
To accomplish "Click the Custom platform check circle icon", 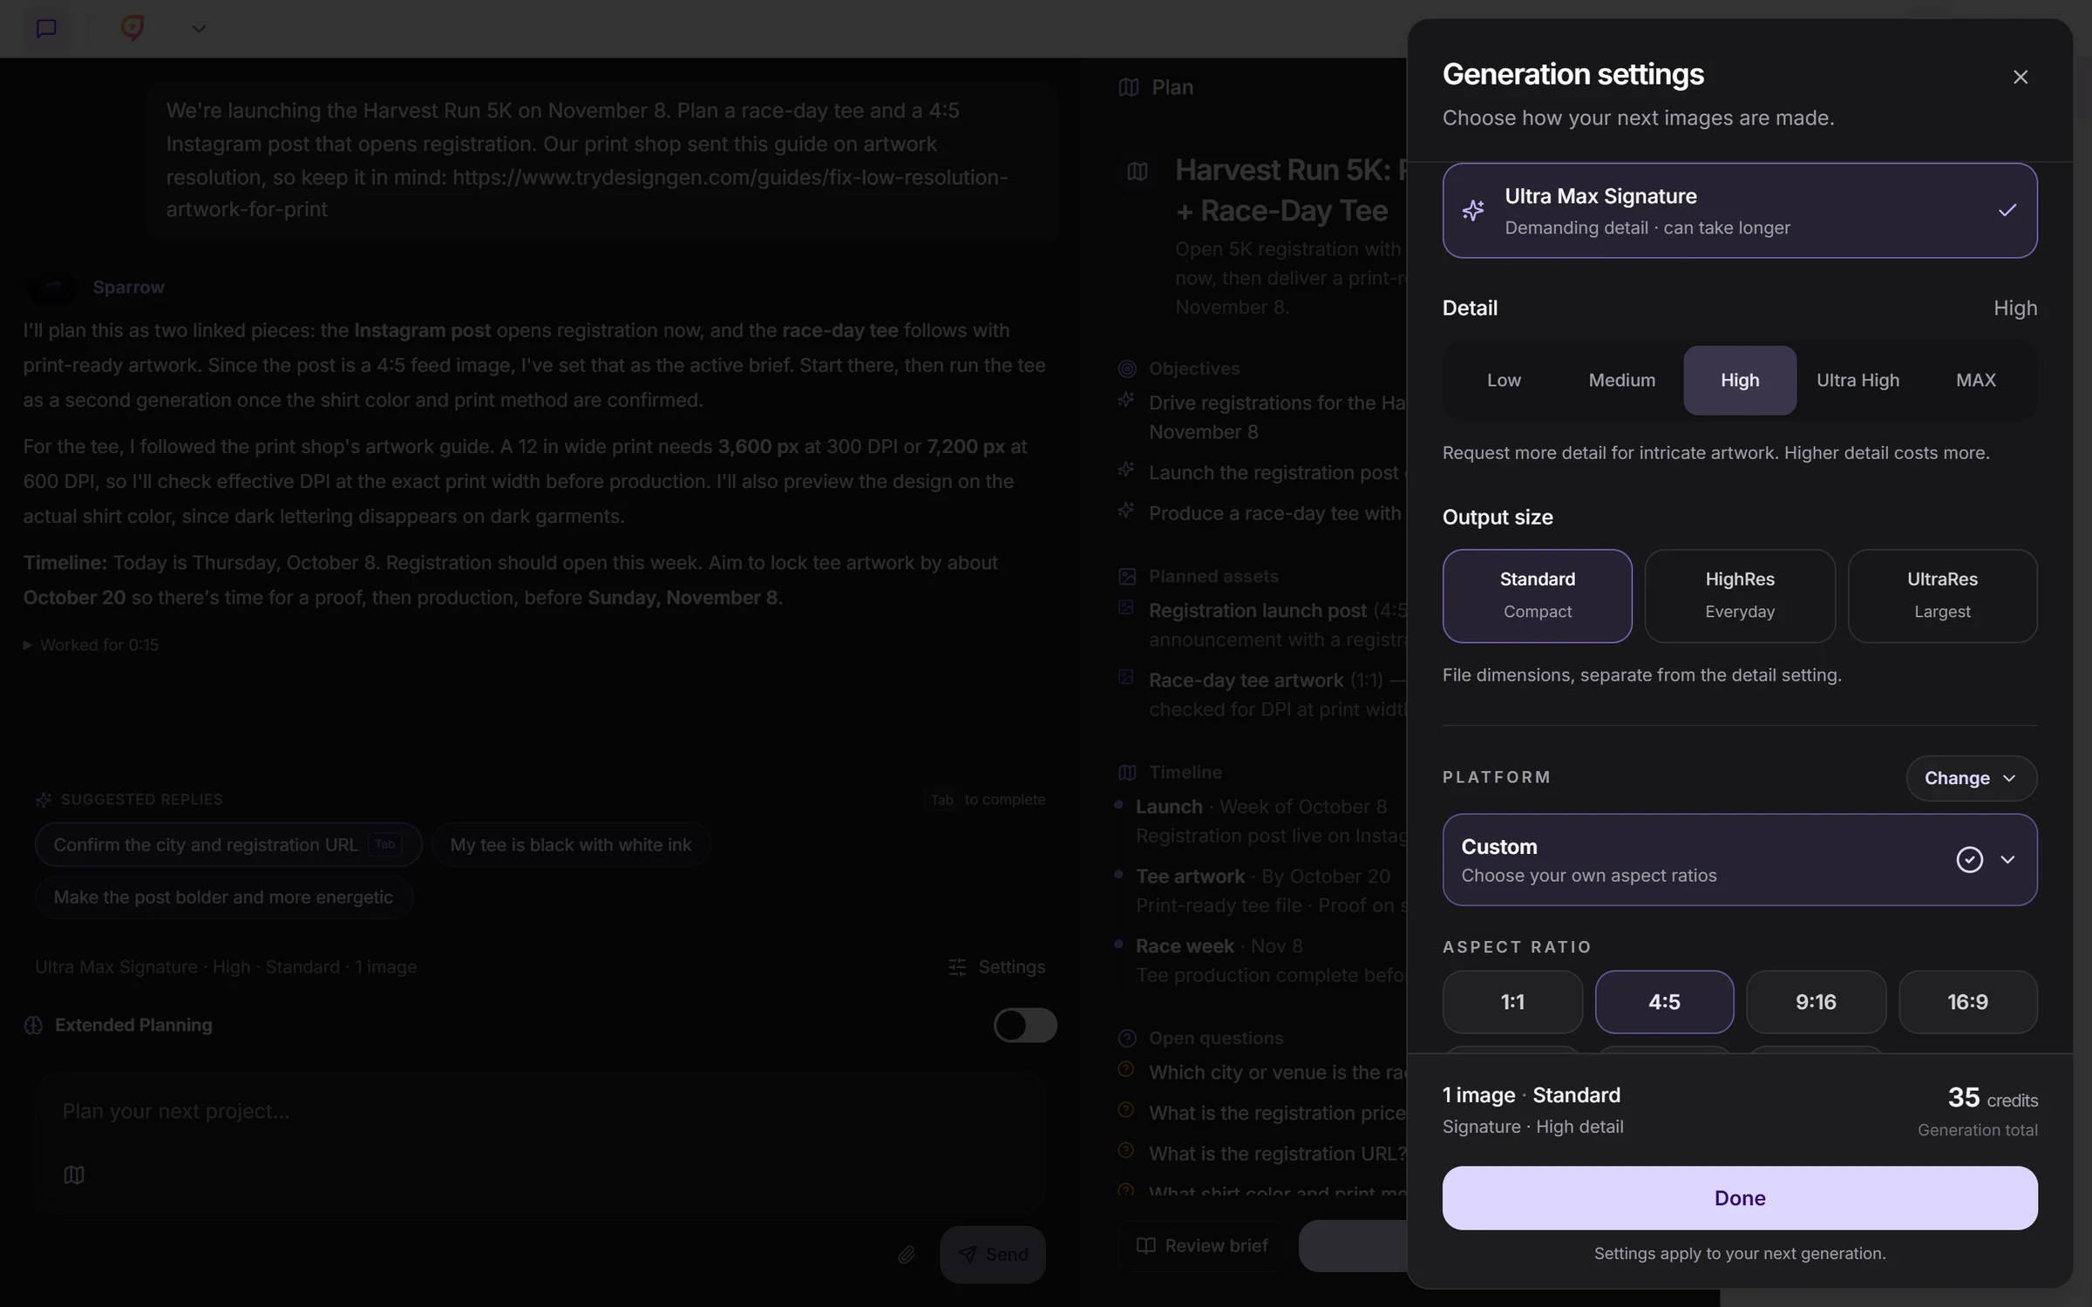I will pos(1969,859).
